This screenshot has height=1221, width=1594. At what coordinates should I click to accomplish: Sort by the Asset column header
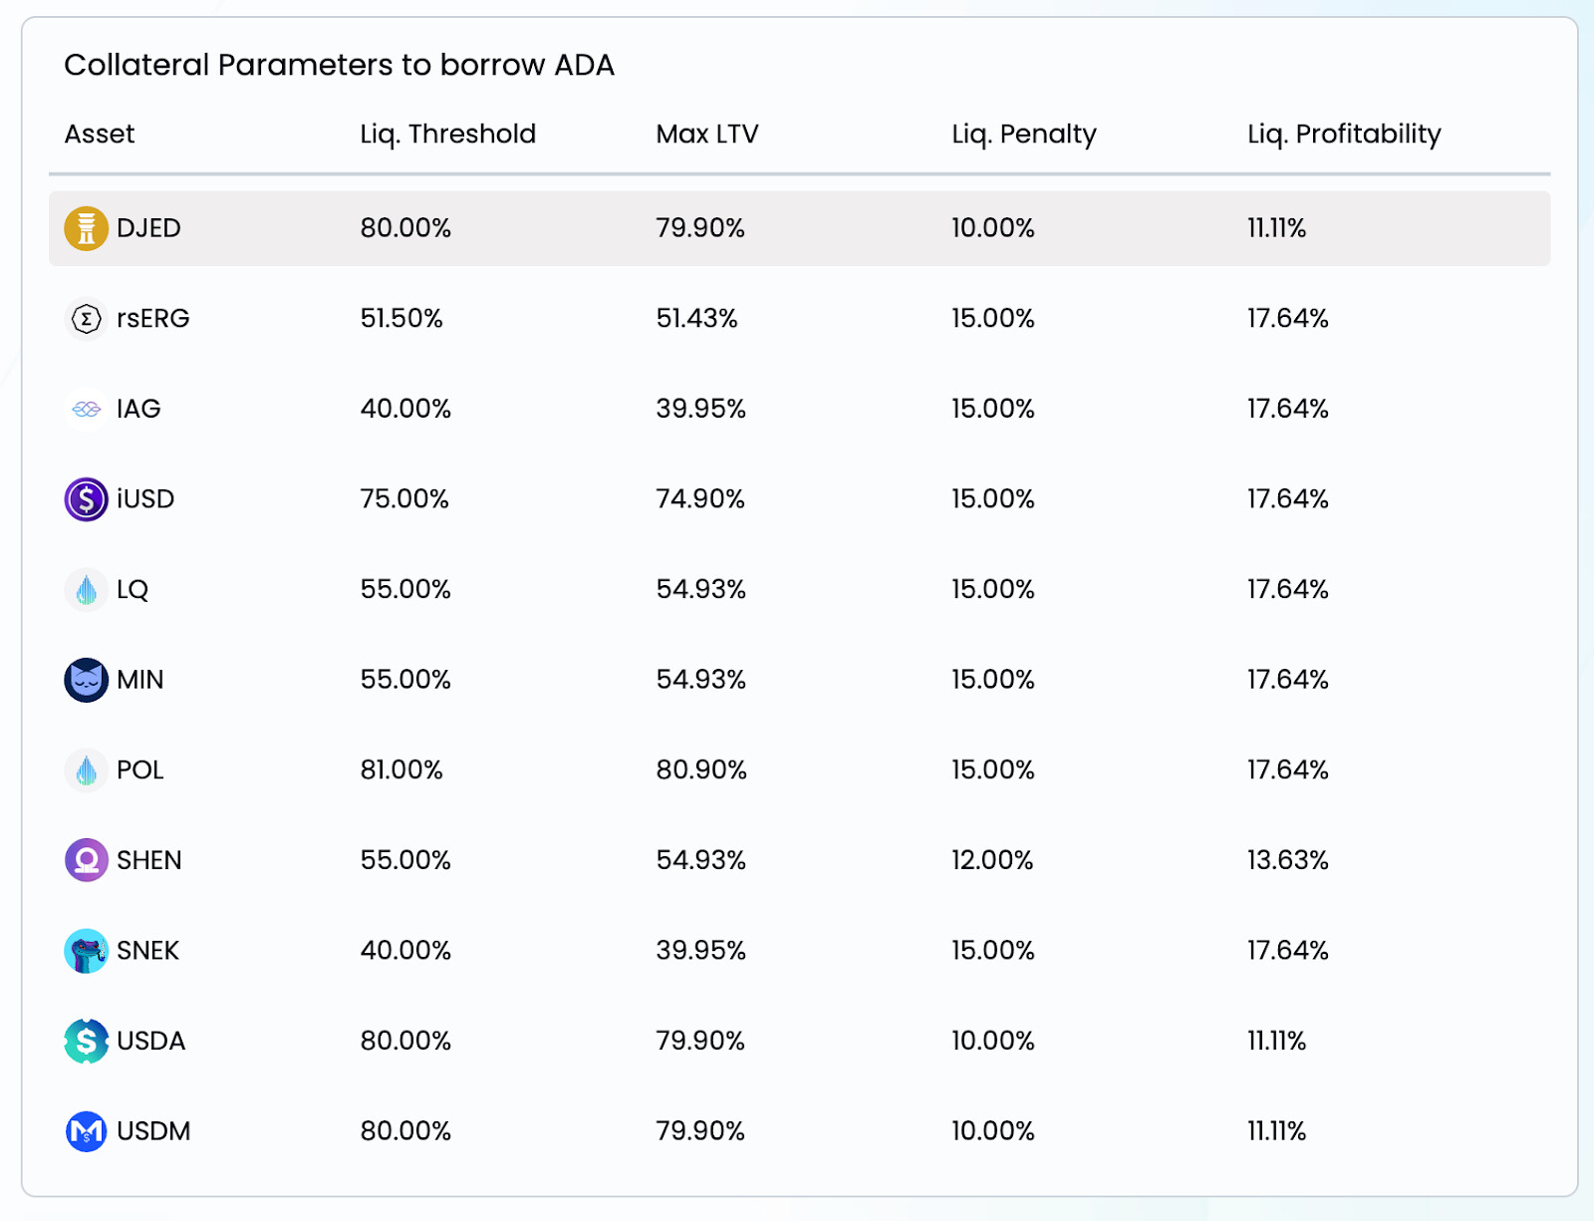[100, 134]
